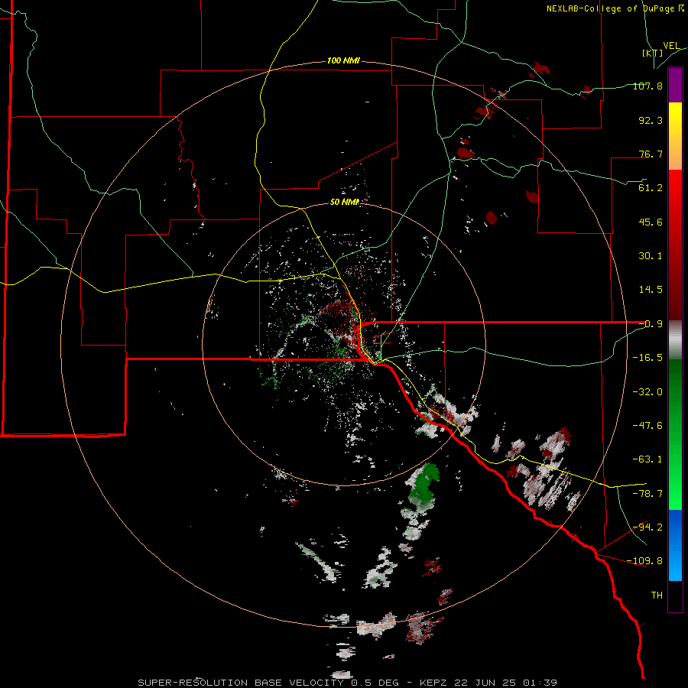Pick the yellow-orange segment of velocity scale
The image size is (688, 688).
coord(675,136)
